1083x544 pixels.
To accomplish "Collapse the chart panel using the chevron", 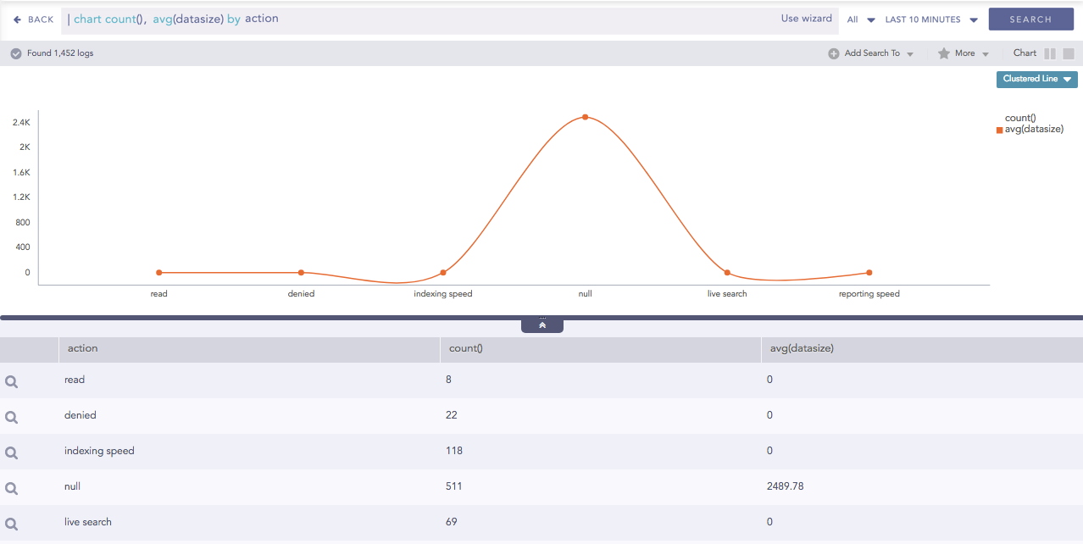I will pyautogui.click(x=541, y=324).
